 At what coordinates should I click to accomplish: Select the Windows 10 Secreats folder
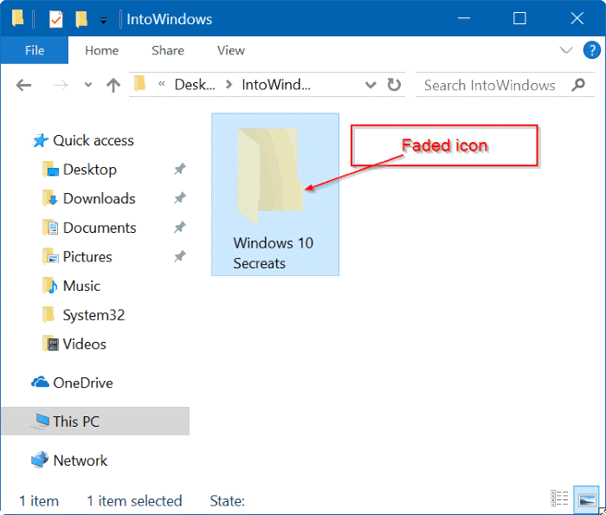[275, 195]
